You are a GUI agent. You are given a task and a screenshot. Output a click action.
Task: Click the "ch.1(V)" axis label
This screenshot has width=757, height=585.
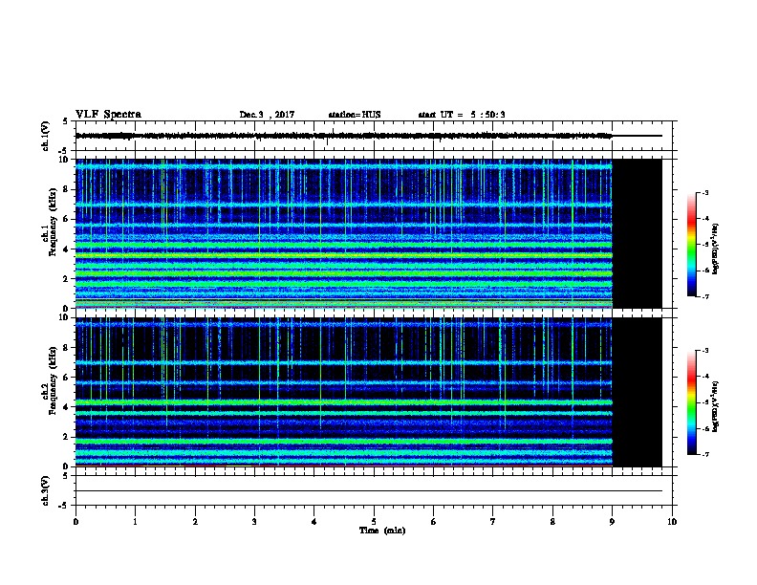[x=45, y=136]
